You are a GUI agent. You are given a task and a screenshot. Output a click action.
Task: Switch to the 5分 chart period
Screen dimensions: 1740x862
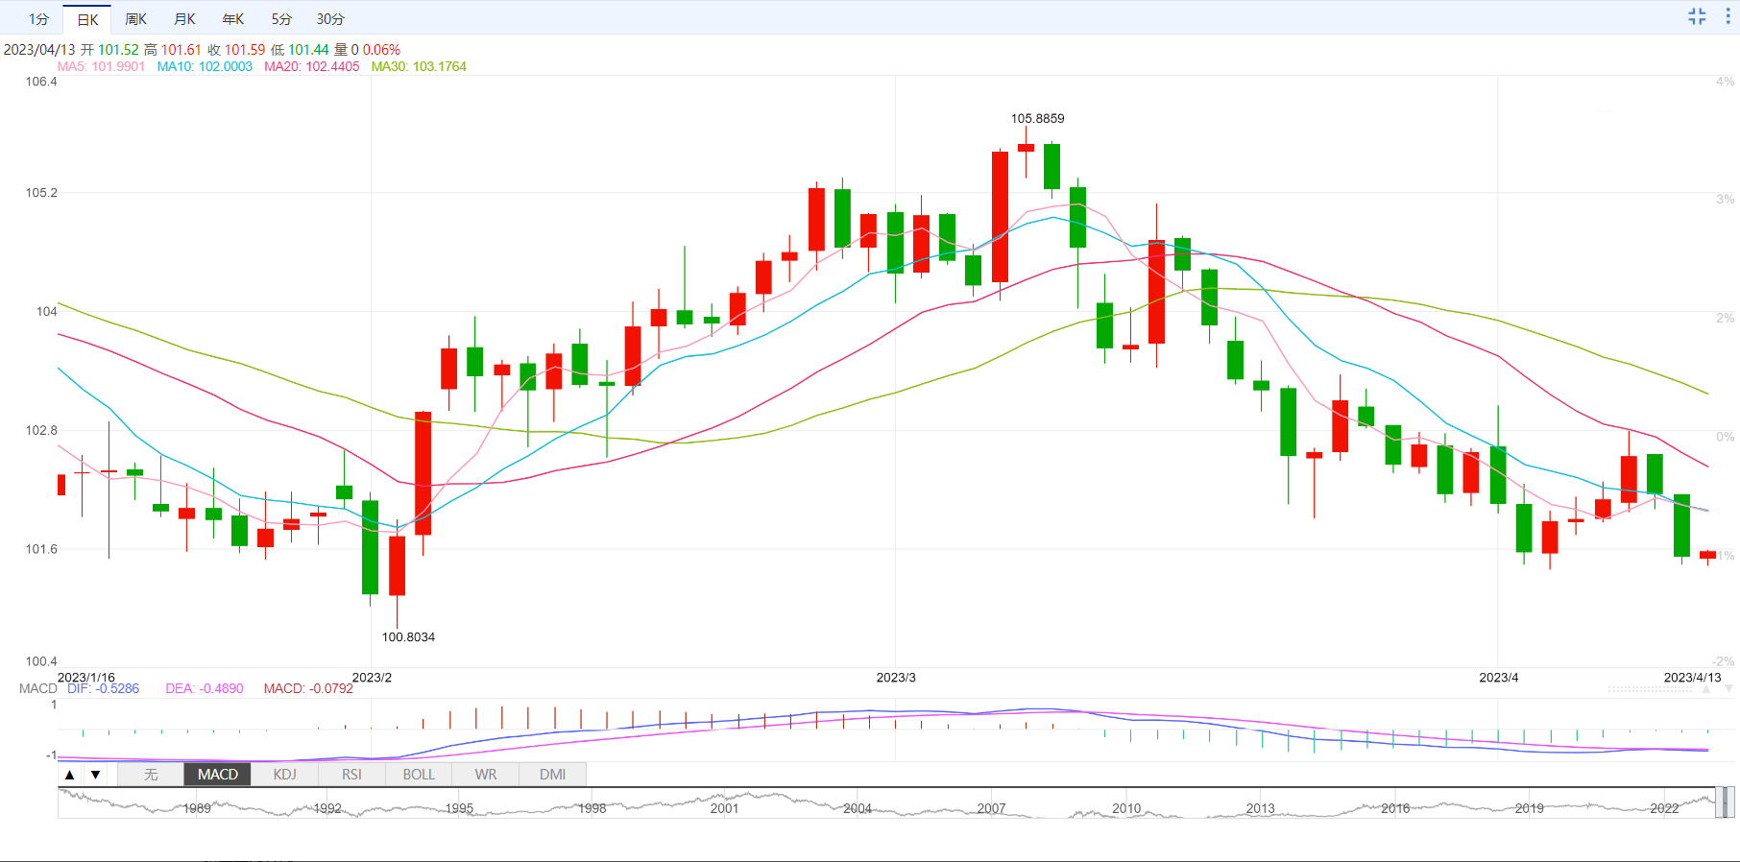coord(281,19)
